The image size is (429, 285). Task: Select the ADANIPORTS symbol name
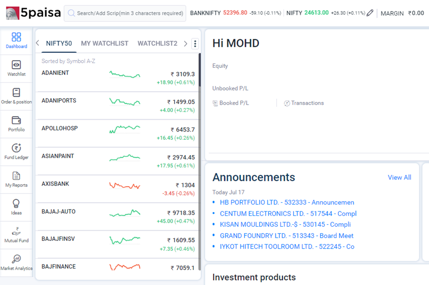tap(59, 101)
